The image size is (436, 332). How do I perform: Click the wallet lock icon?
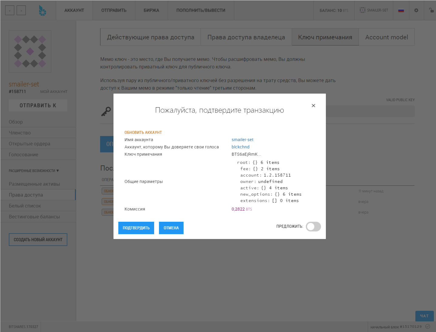[431, 10]
